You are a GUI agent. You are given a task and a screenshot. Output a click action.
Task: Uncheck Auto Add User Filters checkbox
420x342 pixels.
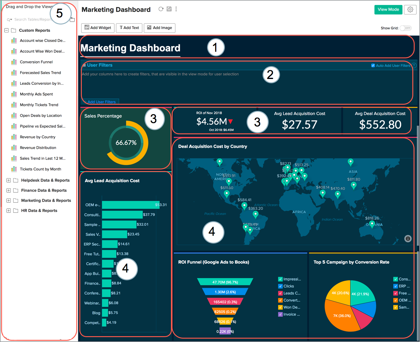(x=373, y=66)
